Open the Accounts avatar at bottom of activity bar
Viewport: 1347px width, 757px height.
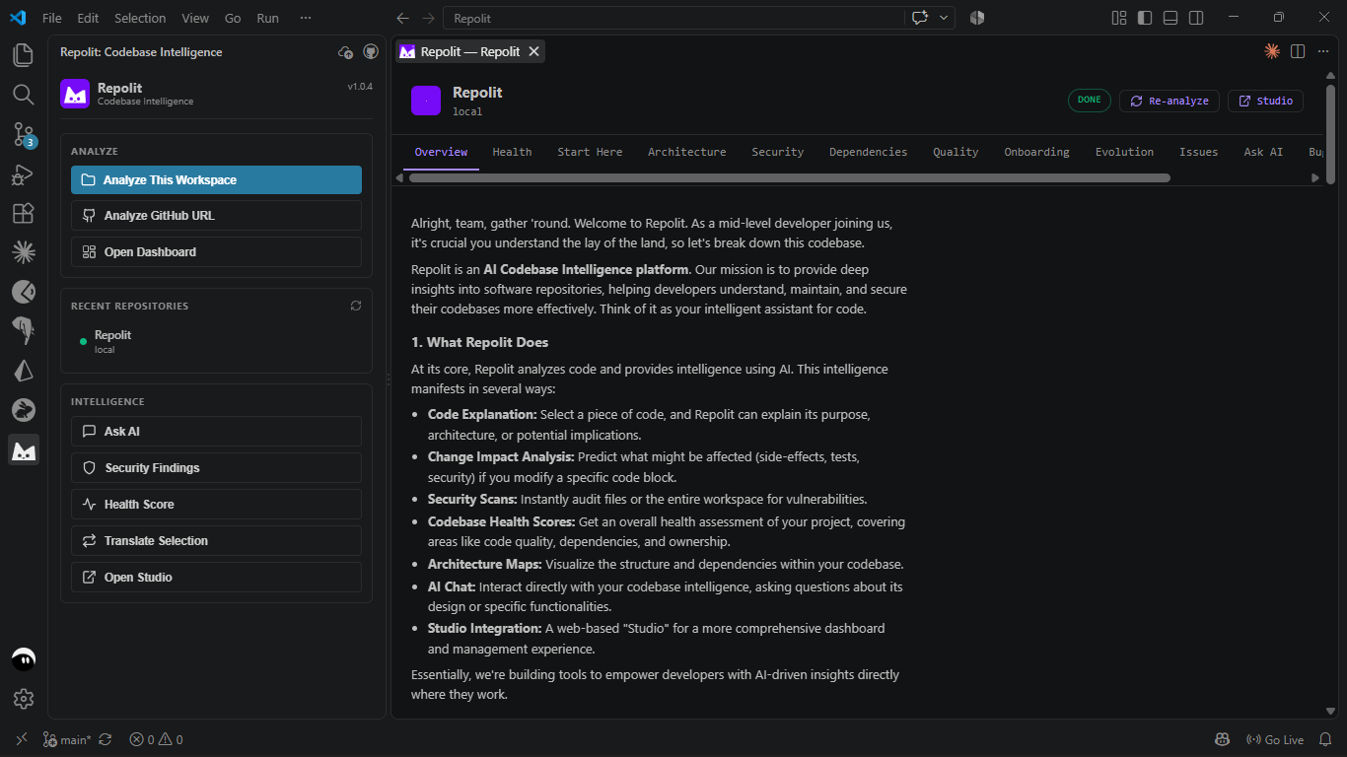click(x=24, y=659)
